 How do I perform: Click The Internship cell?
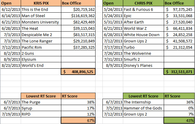click(x=143, y=102)
